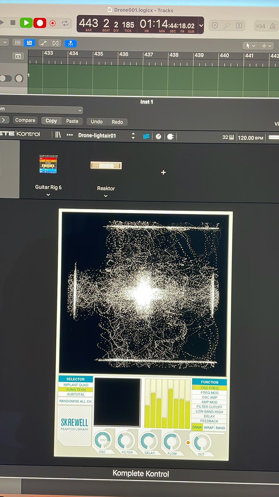This screenshot has height=497, width=279.
Task: Click the red Record button
Action: tap(40, 23)
